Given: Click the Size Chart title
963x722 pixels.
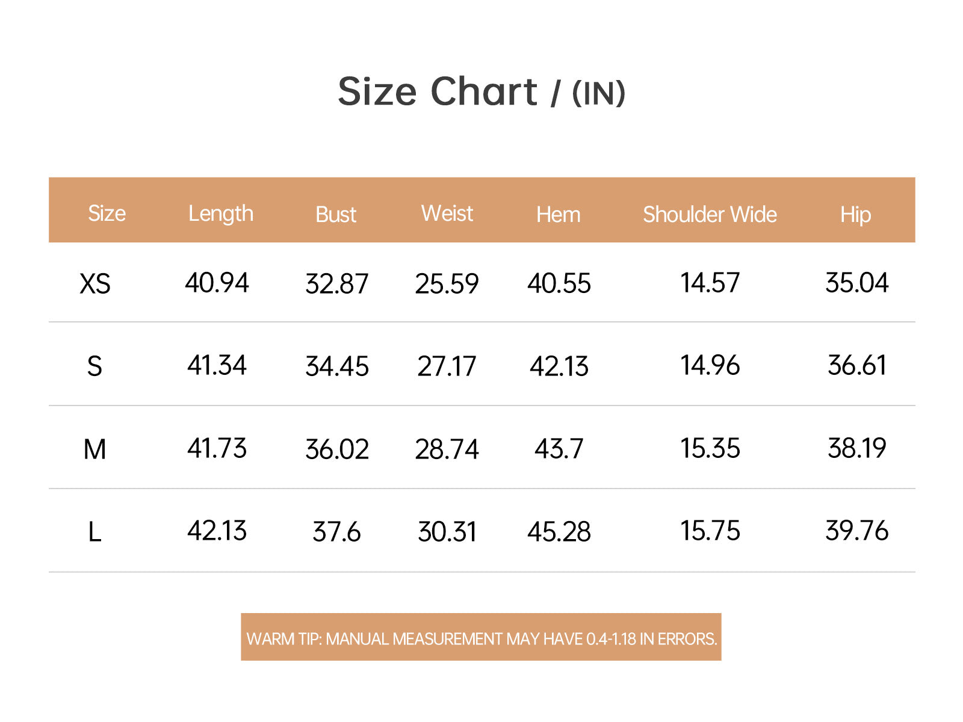Looking at the screenshot, I should point(482,91).
